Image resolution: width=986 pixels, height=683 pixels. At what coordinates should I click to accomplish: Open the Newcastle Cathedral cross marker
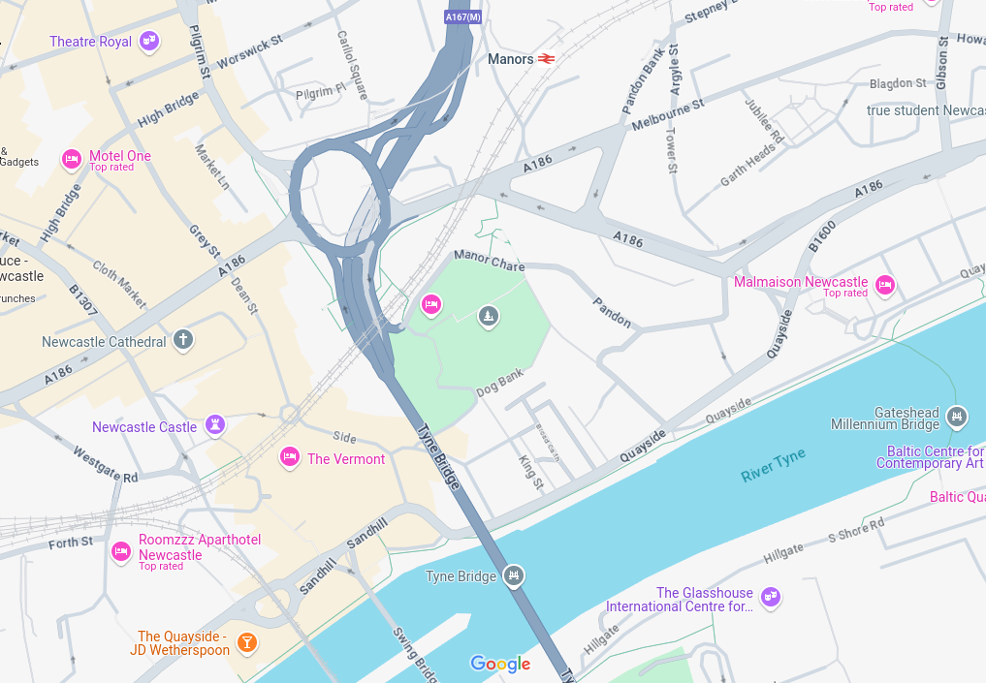[183, 340]
